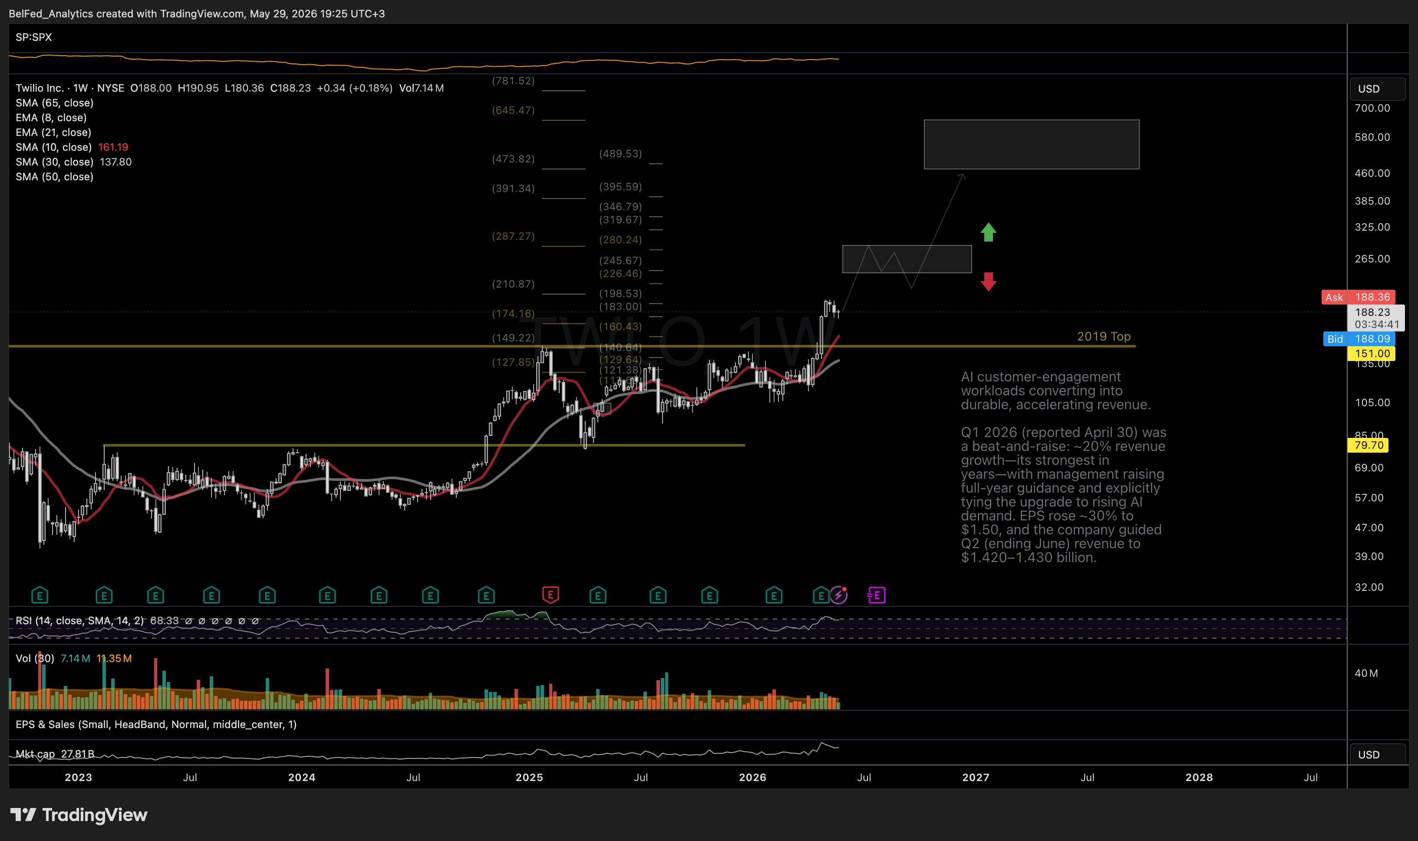Click the (395.59) Fibonacci level label
This screenshot has width=1418, height=841.
(x=621, y=186)
